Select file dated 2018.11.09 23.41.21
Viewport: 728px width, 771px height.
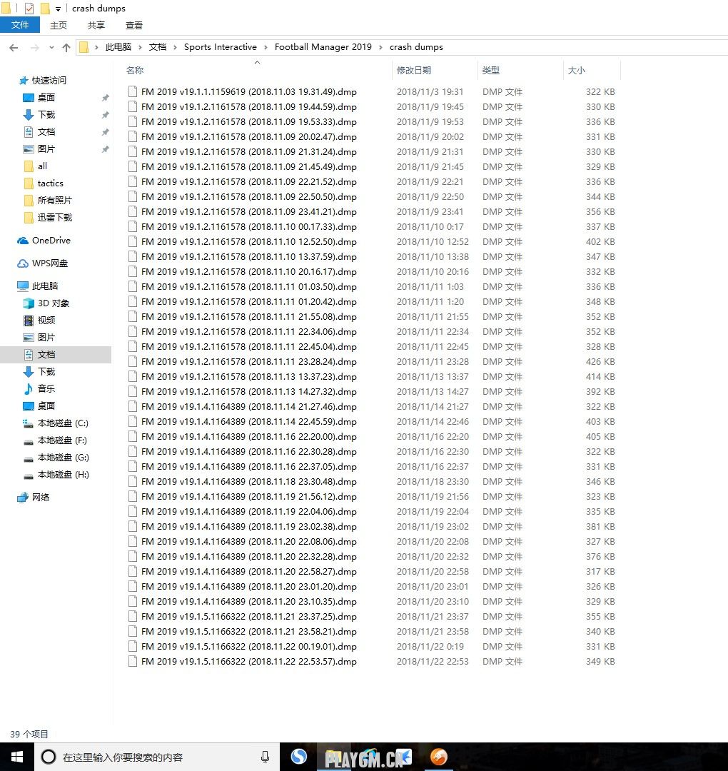point(248,212)
